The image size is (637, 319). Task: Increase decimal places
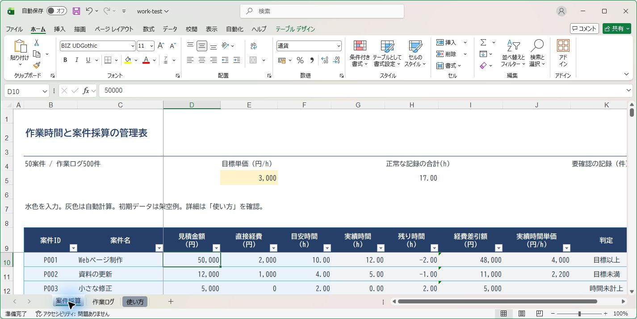point(325,60)
